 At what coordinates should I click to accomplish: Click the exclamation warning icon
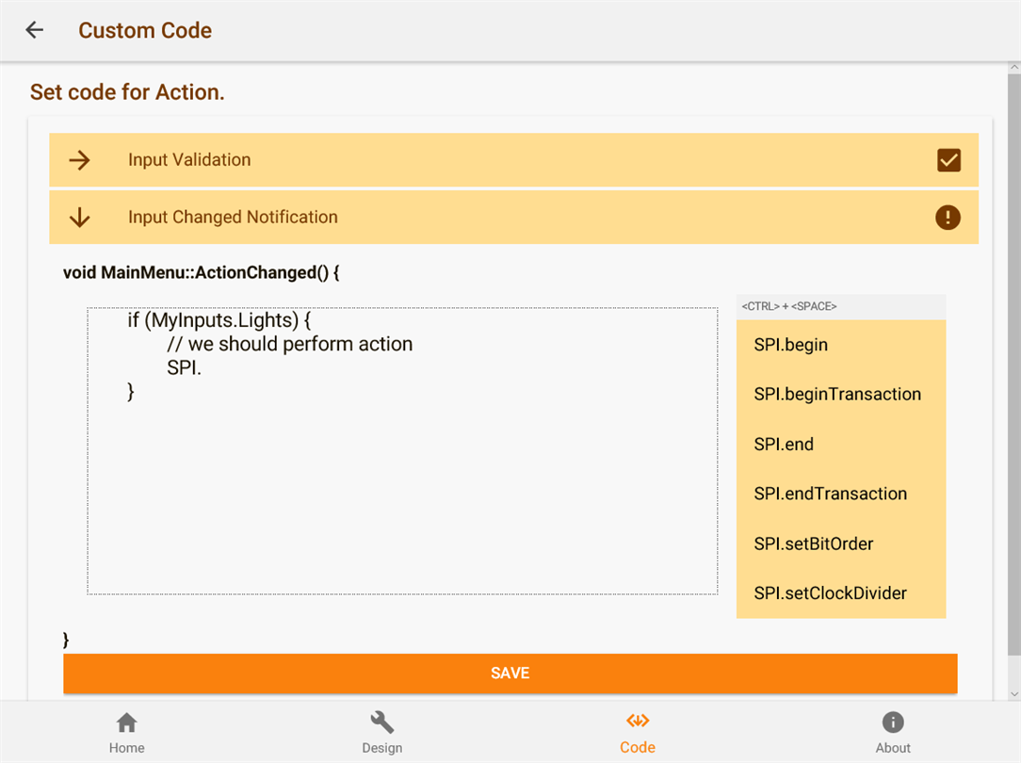pyautogui.click(x=948, y=218)
